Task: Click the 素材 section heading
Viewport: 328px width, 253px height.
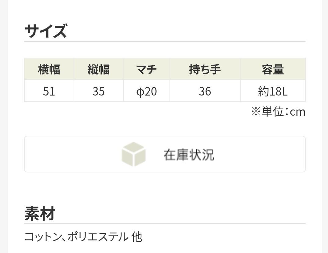Action: tap(40, 213)
